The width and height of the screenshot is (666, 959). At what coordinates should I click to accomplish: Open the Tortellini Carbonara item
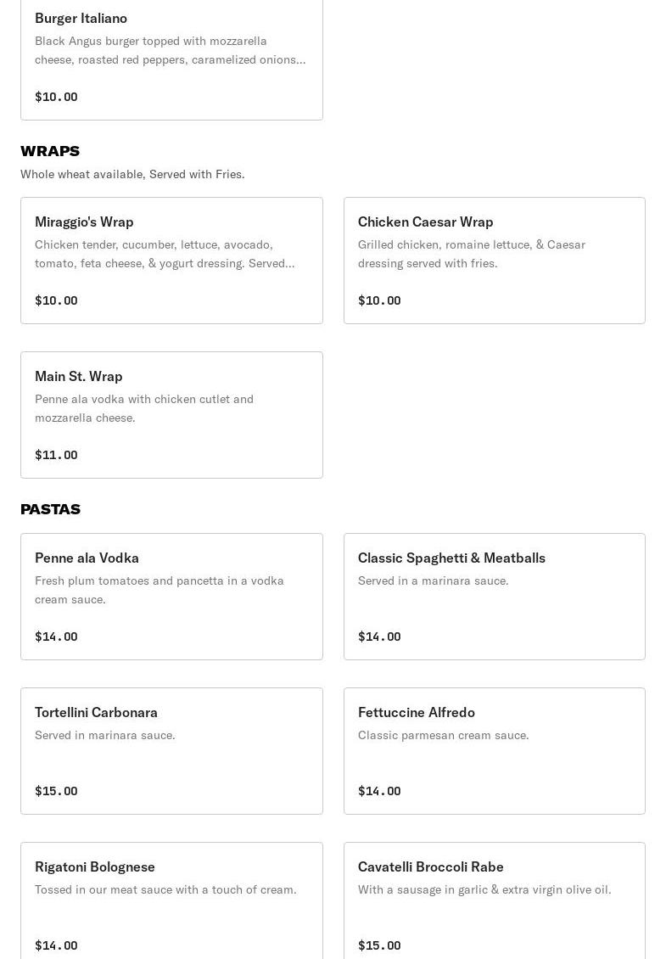click(96, 712)
